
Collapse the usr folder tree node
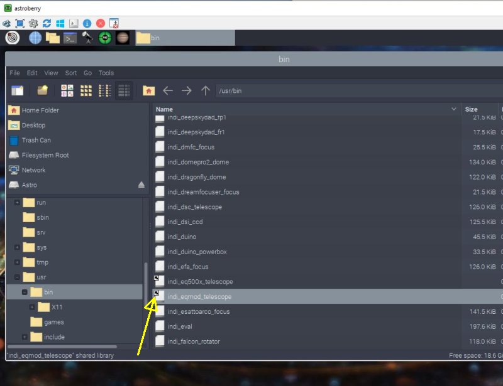pos(17,277)
